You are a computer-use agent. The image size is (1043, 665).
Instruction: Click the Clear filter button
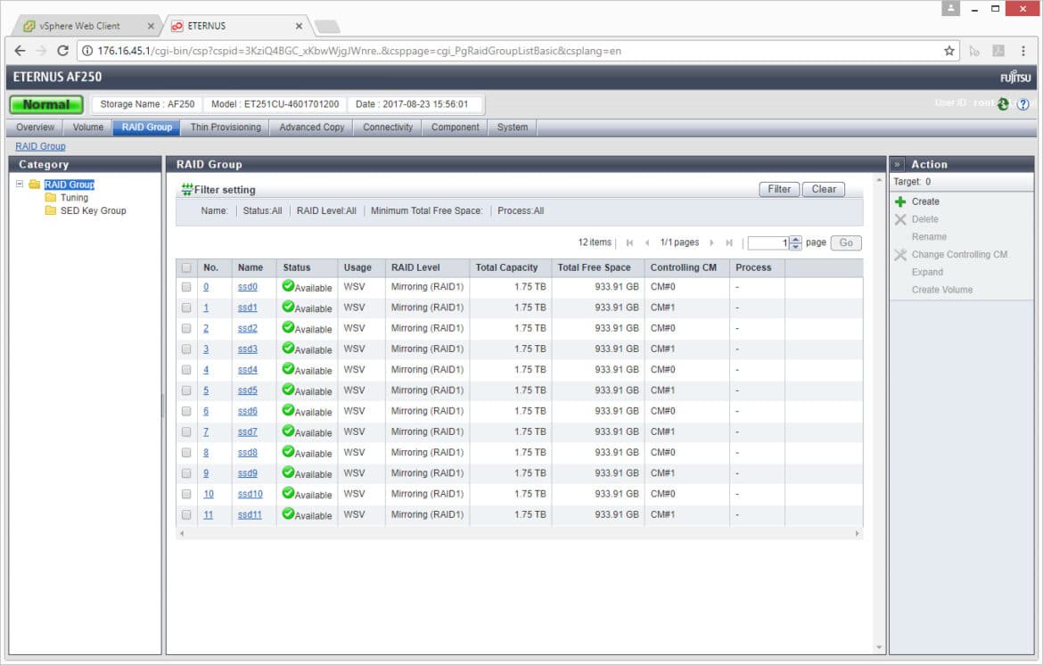click(x=824, y=190)
